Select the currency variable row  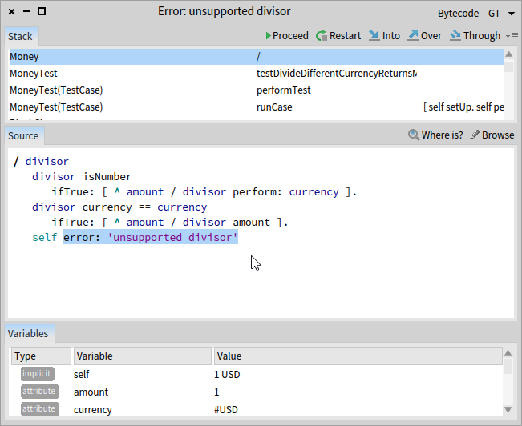pos(256,409)
